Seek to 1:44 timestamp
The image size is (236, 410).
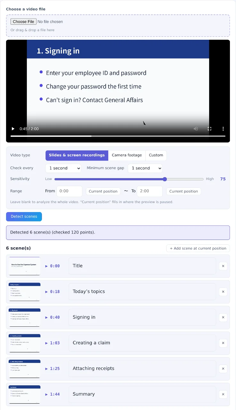(x=53, y=394)
